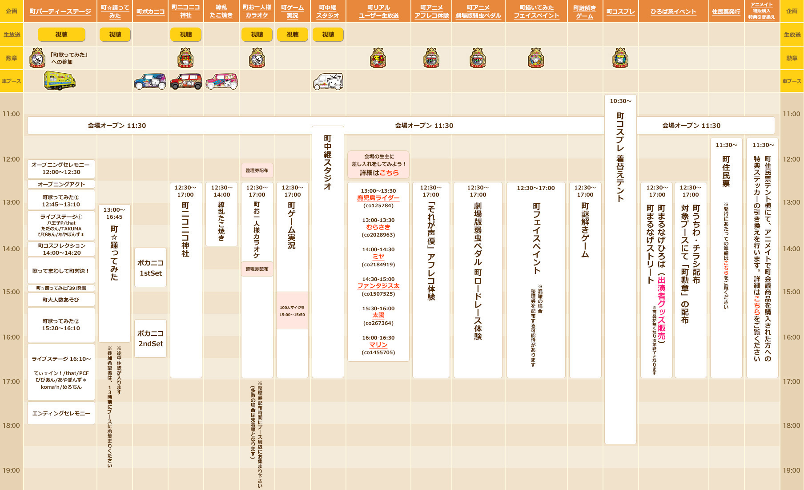Click 町住民票 11:30〜 block
The image size is (804, 490).
point(726,258)
